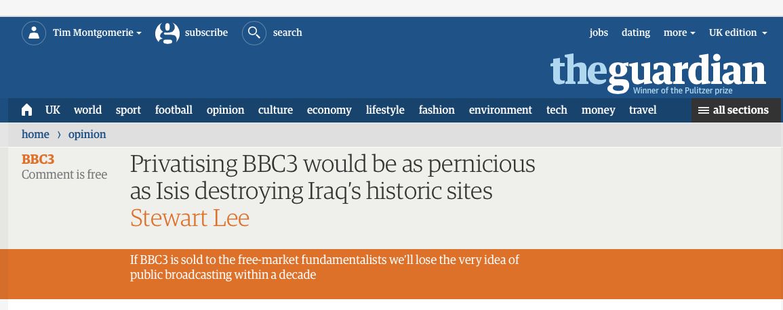783x310 pixels.
Task: Click the Guardian logo
Action: [658, 72]
